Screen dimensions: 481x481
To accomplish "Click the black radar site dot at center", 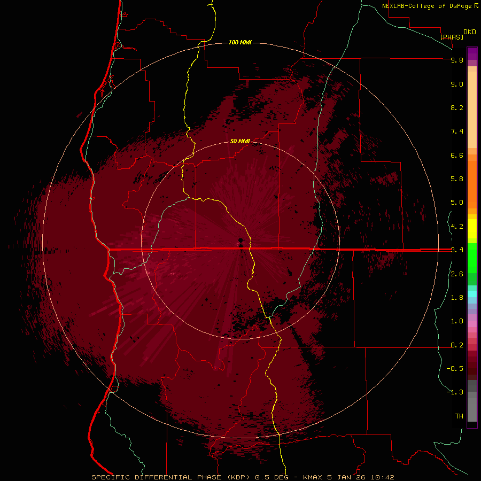I will (241, 240).
